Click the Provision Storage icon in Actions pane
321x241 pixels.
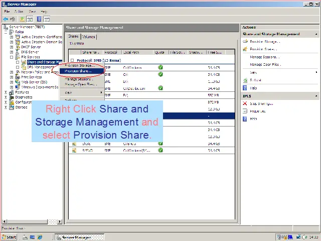(x=245, y=41)
